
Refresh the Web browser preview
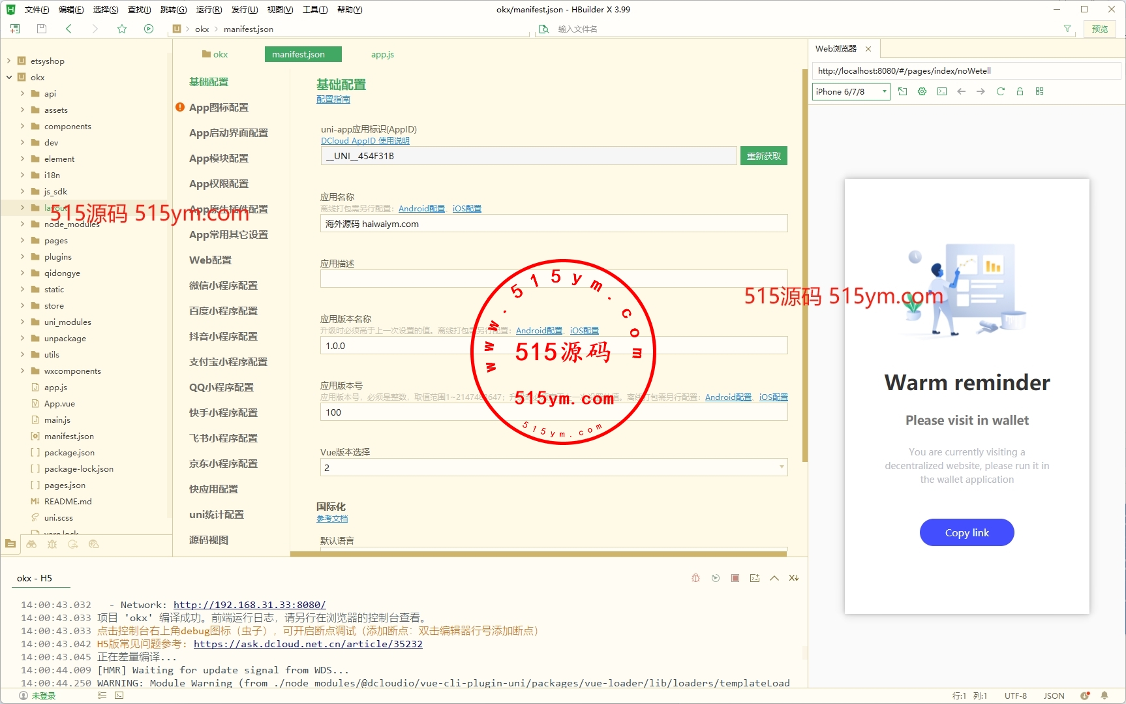[1000, 92]
